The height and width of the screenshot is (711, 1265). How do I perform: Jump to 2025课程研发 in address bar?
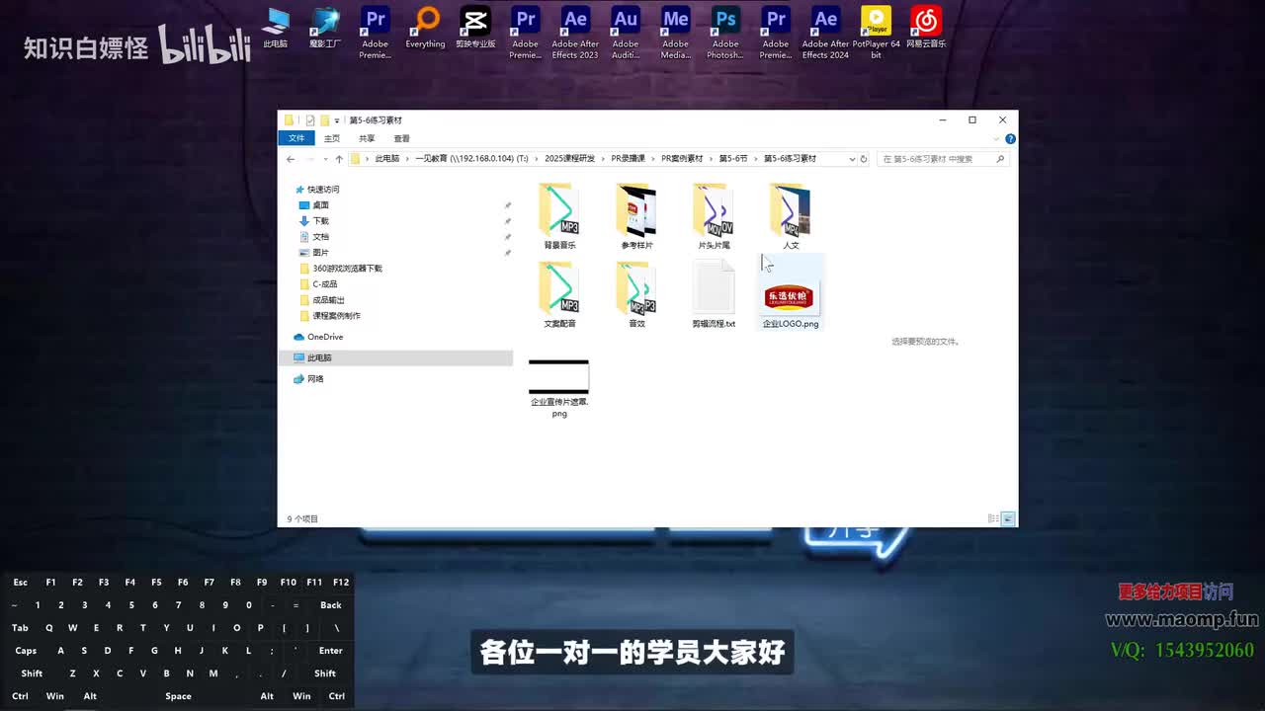[570, 159]
